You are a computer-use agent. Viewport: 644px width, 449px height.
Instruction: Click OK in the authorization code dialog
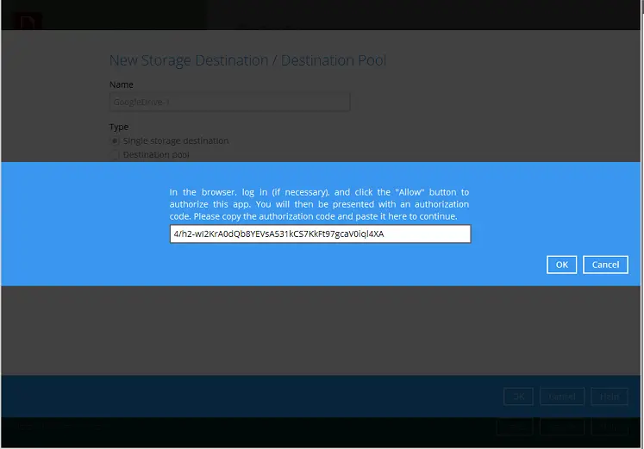tap(561, 265)
